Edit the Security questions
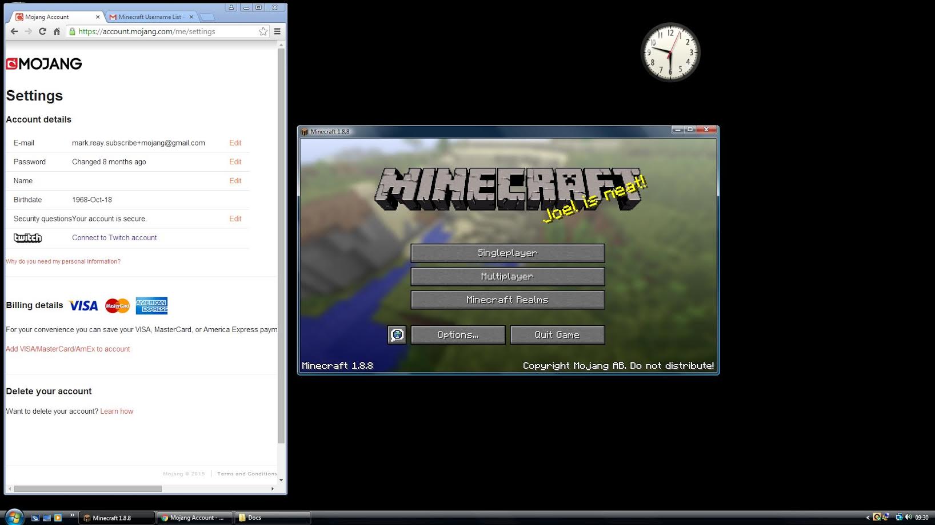935x525 pixels. (x=235, y=219)
